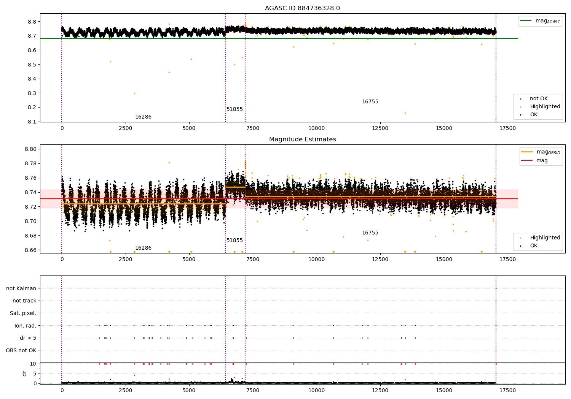
Task: Select "OK" legend entry in Magnitude Estimates plot
Action: [534, 246]
